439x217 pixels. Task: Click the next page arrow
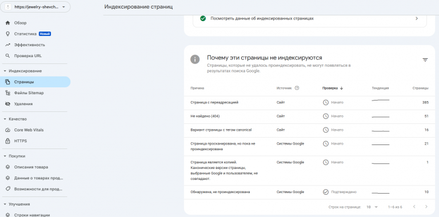point(426,207)
